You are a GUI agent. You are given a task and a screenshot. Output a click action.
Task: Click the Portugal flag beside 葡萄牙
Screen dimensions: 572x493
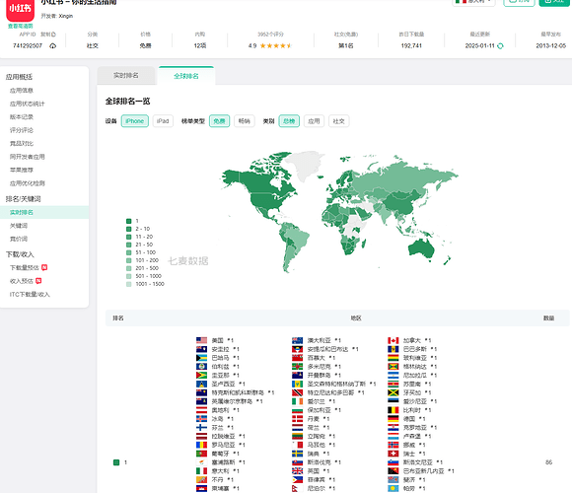tap(201, 454)
